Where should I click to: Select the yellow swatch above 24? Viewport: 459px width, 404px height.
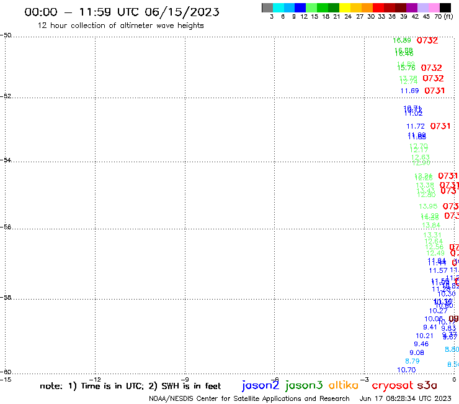345,7
